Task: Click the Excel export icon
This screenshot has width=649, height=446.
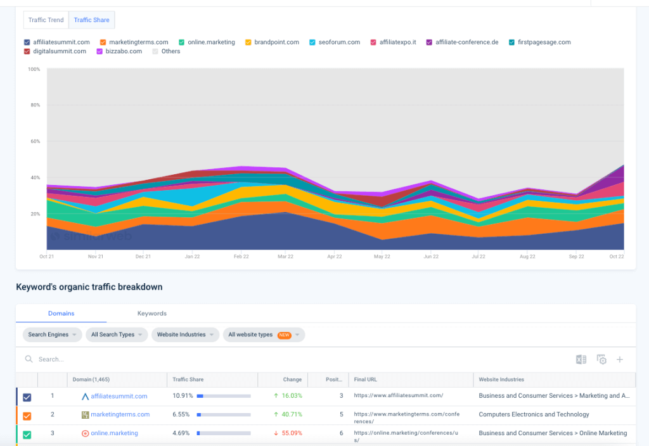Action: coord(581,359)
